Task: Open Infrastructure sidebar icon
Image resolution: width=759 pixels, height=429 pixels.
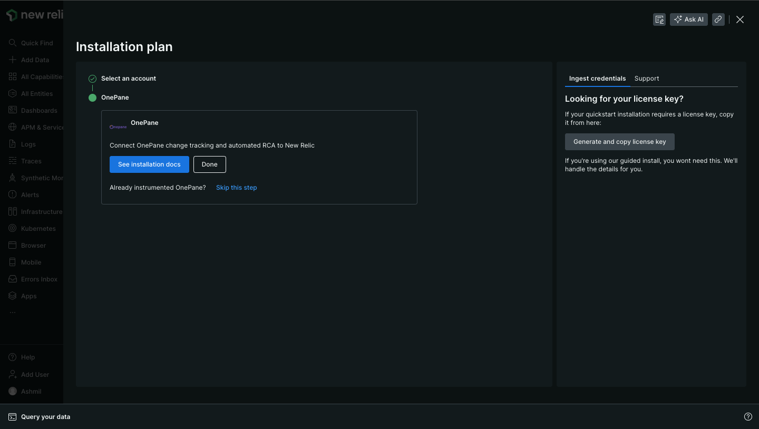Action: point(13,211)
